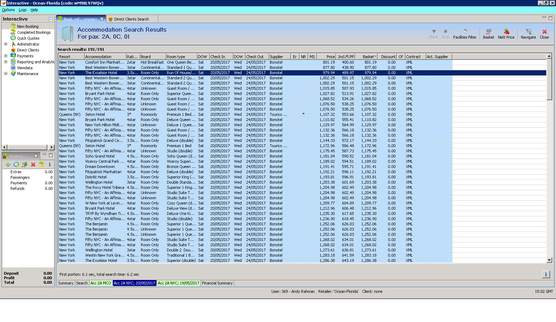Switch to the bottom Search tab
Image resolution: width=556 pixels, height=322 pixels.
[x=82, y=283]
